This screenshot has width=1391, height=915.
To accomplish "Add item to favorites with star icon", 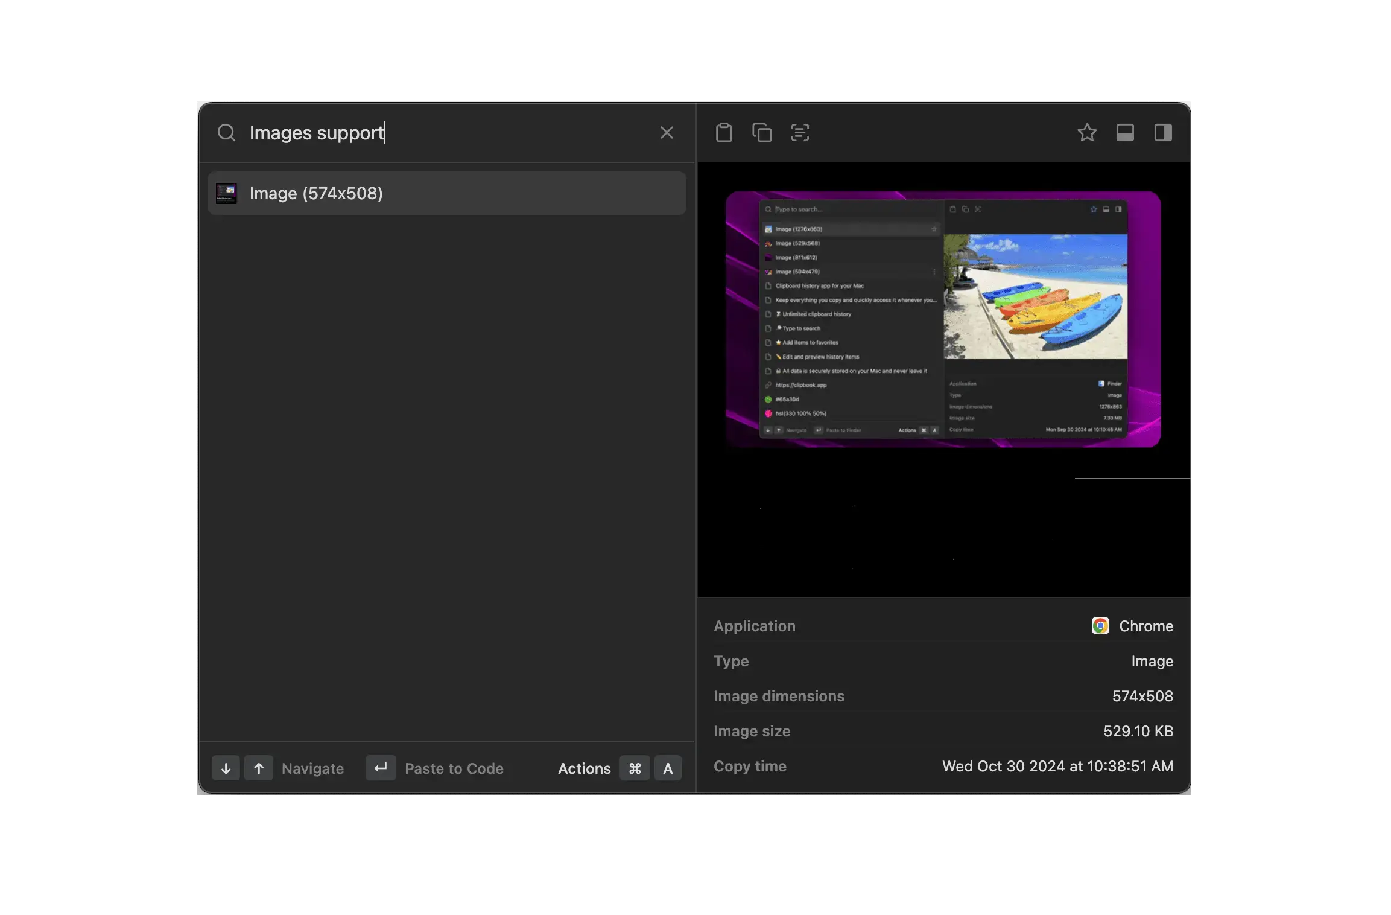I will tap(1087, 132).
